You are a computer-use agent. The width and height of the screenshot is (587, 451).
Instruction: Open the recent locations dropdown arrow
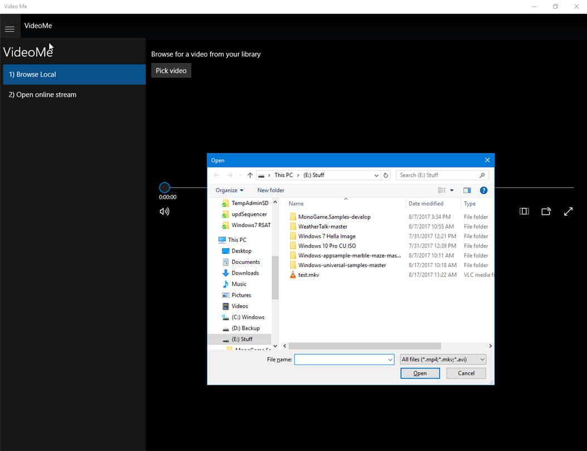click(x=241, y=175)
